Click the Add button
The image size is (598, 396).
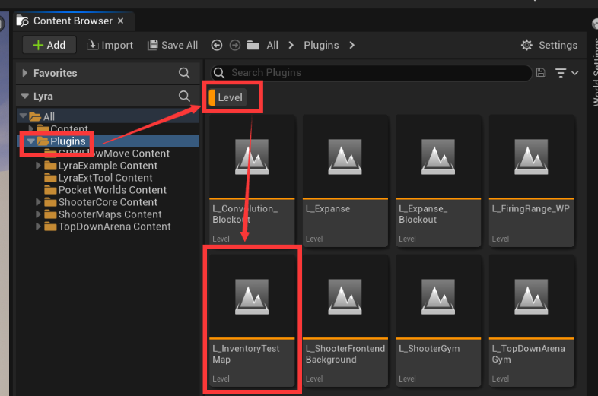tap(49, 45)
